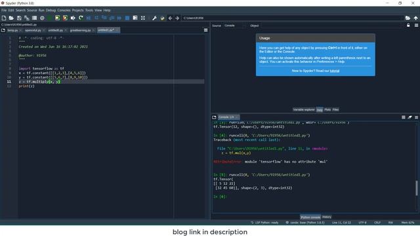
Task: Click the console Browse tabs icon
Action: coord(214,117)
